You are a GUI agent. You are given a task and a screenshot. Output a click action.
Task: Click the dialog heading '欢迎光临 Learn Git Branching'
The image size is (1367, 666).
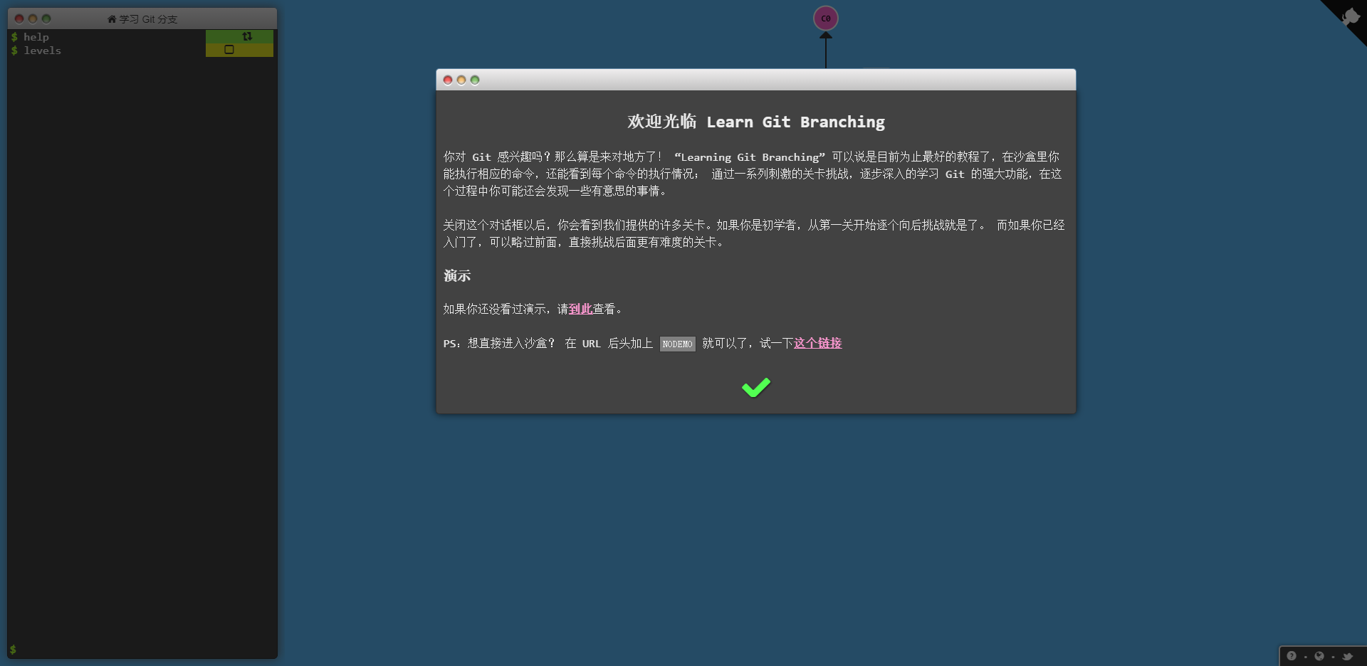pos(756,122)
